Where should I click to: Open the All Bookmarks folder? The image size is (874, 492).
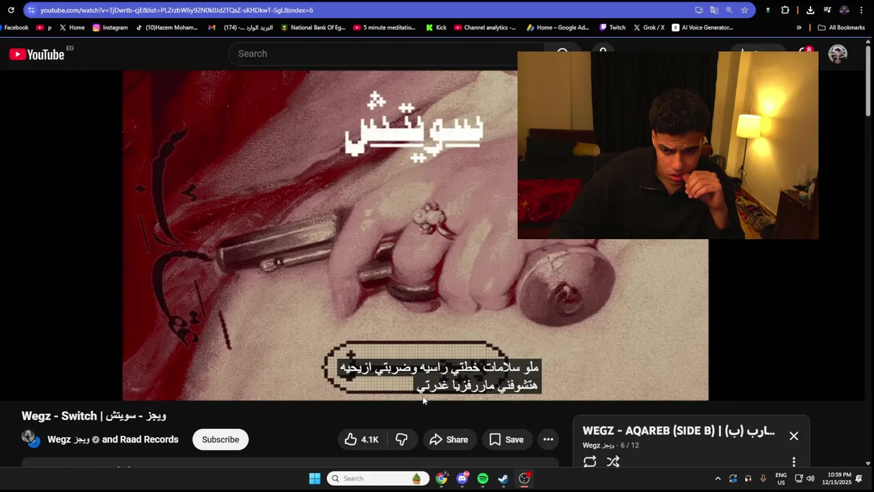tap(841, 28)
